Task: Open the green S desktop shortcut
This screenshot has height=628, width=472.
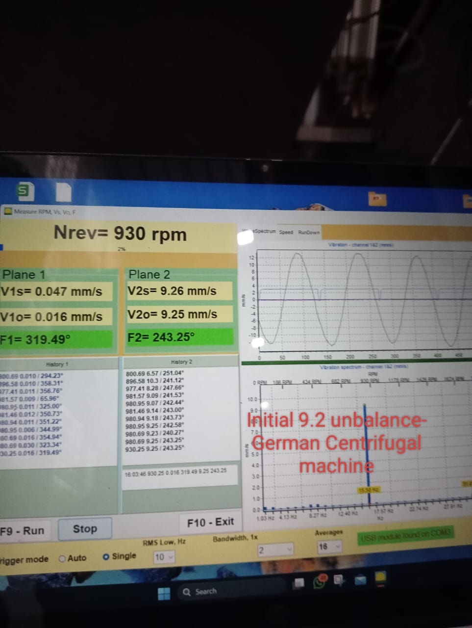Action: (25, 191)
